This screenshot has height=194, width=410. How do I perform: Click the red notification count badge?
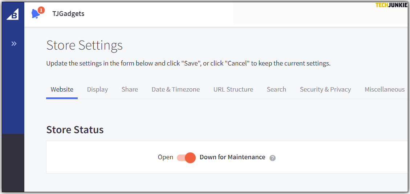coord(41,10)
